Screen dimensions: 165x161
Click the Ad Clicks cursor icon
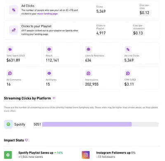point(14,10)
